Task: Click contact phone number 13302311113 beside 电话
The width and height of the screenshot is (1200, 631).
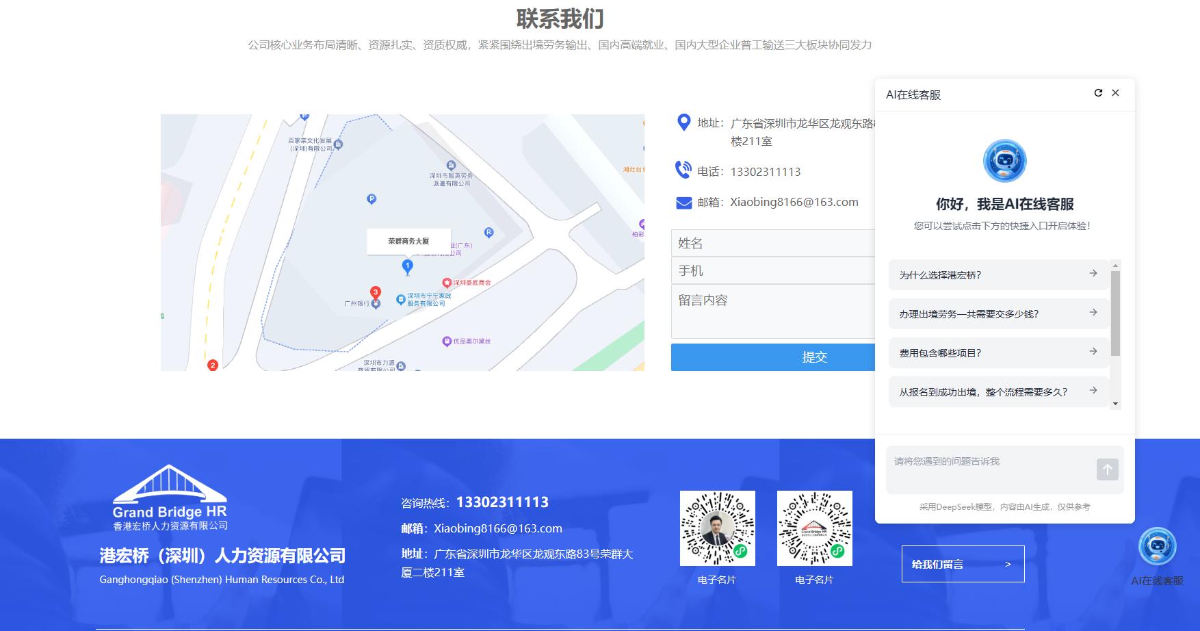Action: click(766, 172)
